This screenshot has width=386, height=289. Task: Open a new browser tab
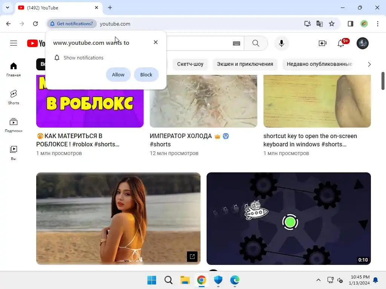pyautogui.click(x=110, y=8)
